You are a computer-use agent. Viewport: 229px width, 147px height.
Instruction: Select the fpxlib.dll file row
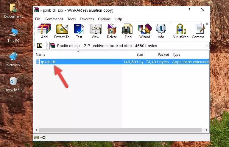coord(121,62)
